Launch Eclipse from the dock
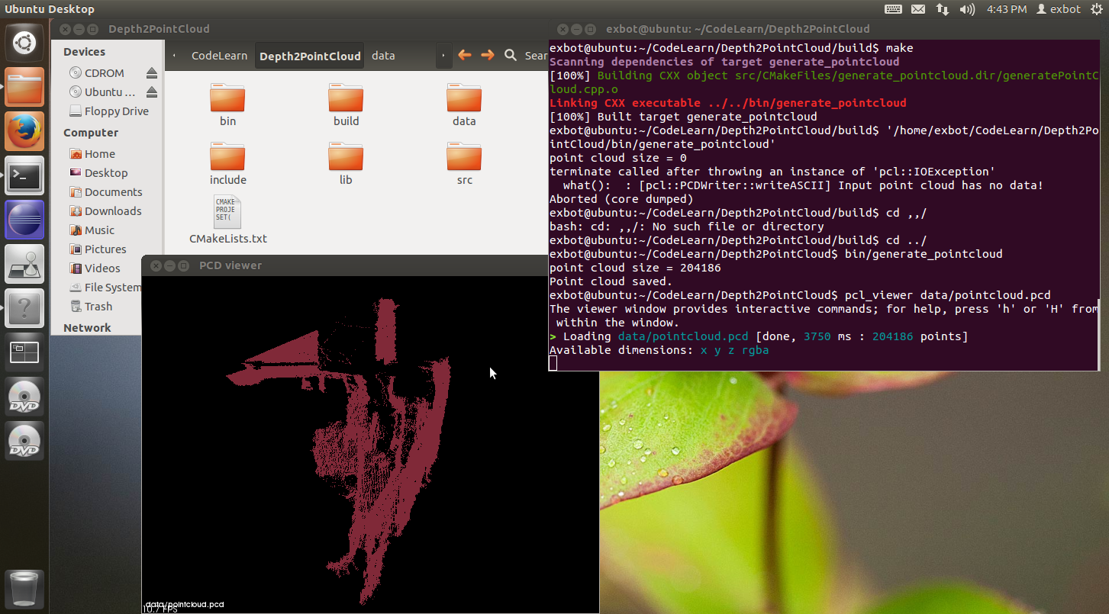The height and width of the screenshot is (614, 1109). click(25, 220)
